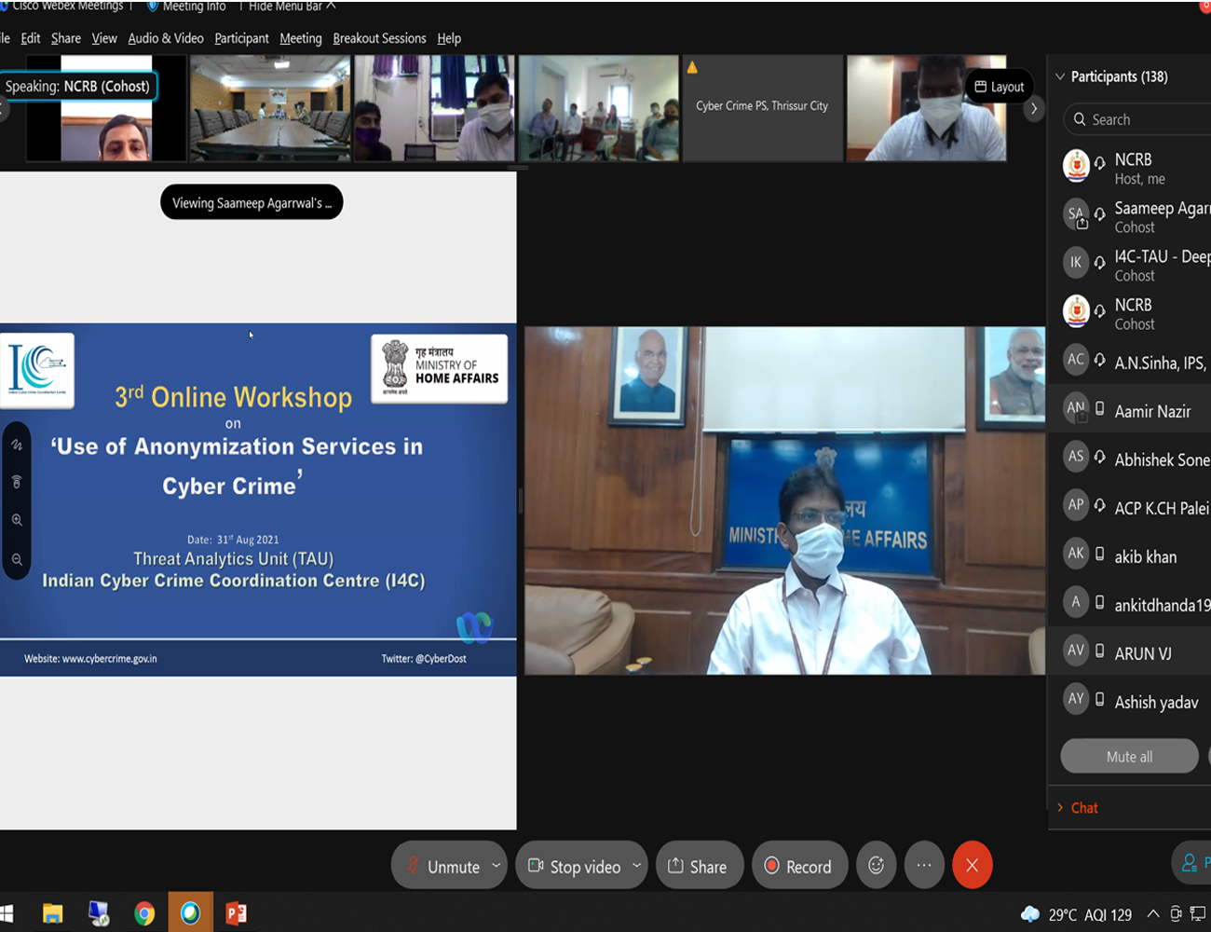Image resolution: width=1211 pixels, height=932 pixels.
Task: Open the reactions smiley icon
Action: 876,866
